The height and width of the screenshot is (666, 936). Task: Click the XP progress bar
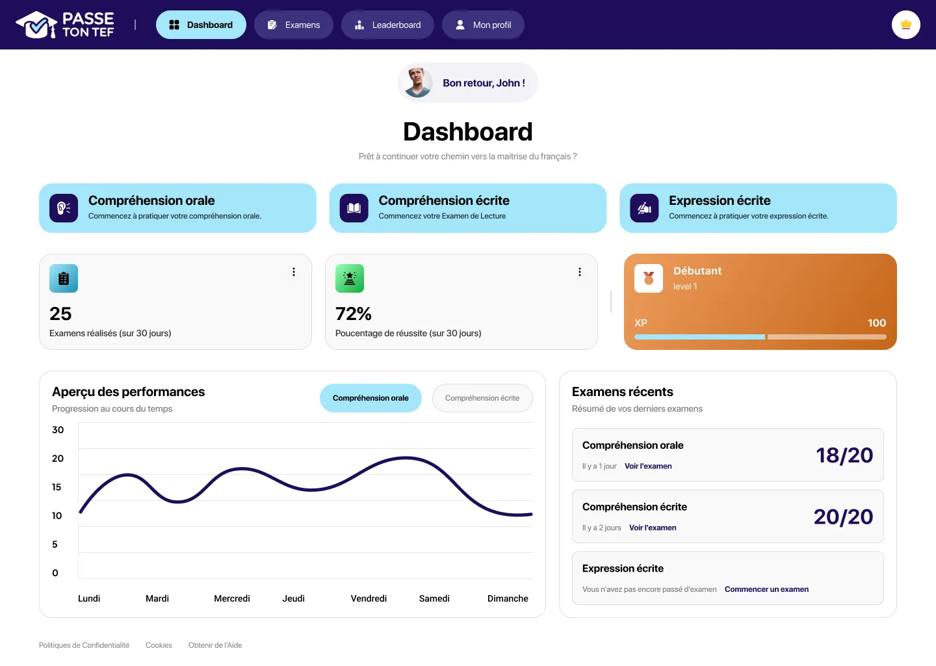point(760,337)
